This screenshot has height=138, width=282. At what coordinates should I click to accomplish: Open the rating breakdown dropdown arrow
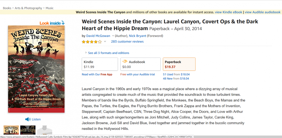(105, 42)
